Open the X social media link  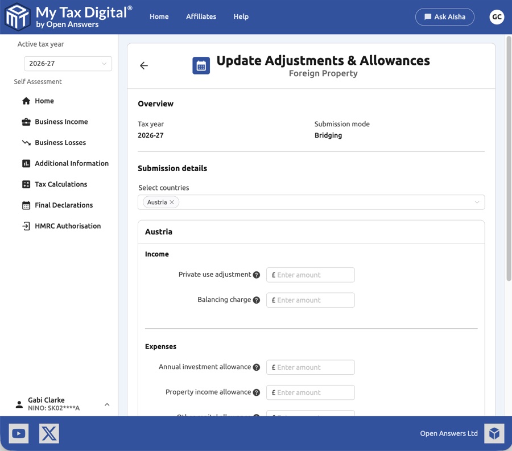[x=49, y=433]
